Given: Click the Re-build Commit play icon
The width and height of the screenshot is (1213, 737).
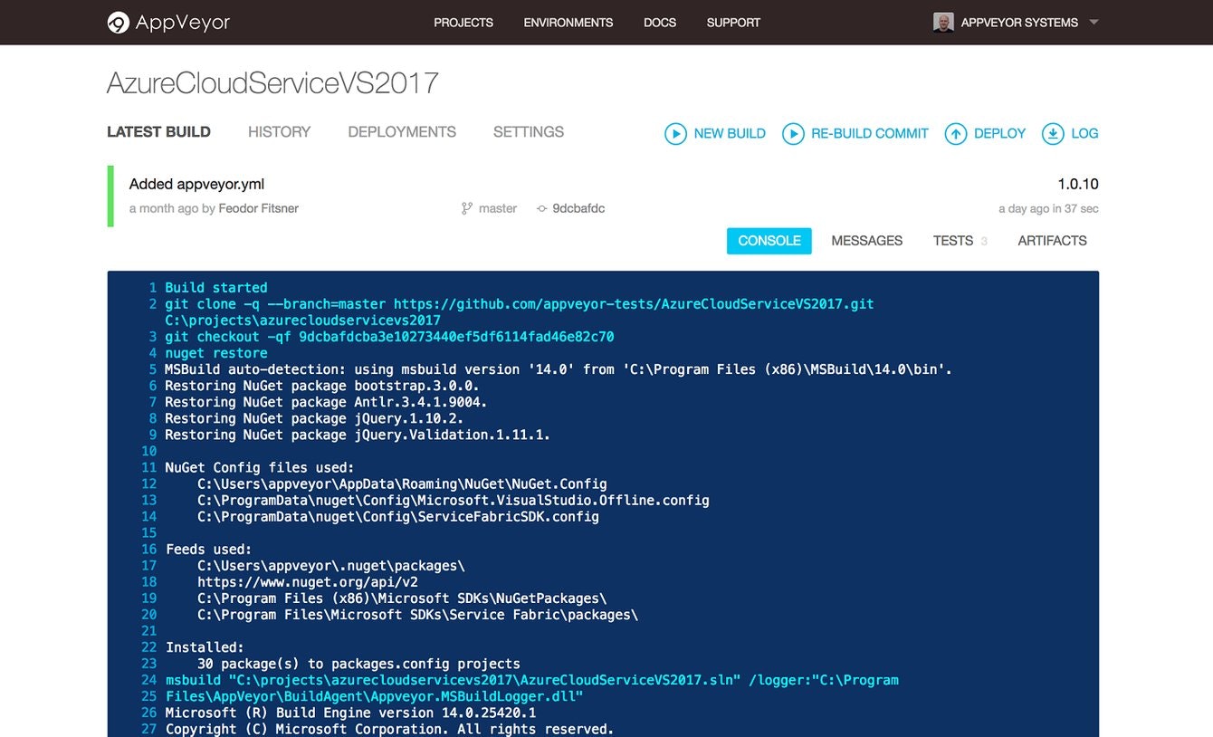Looking at the screenshot, I should point(793,134).
